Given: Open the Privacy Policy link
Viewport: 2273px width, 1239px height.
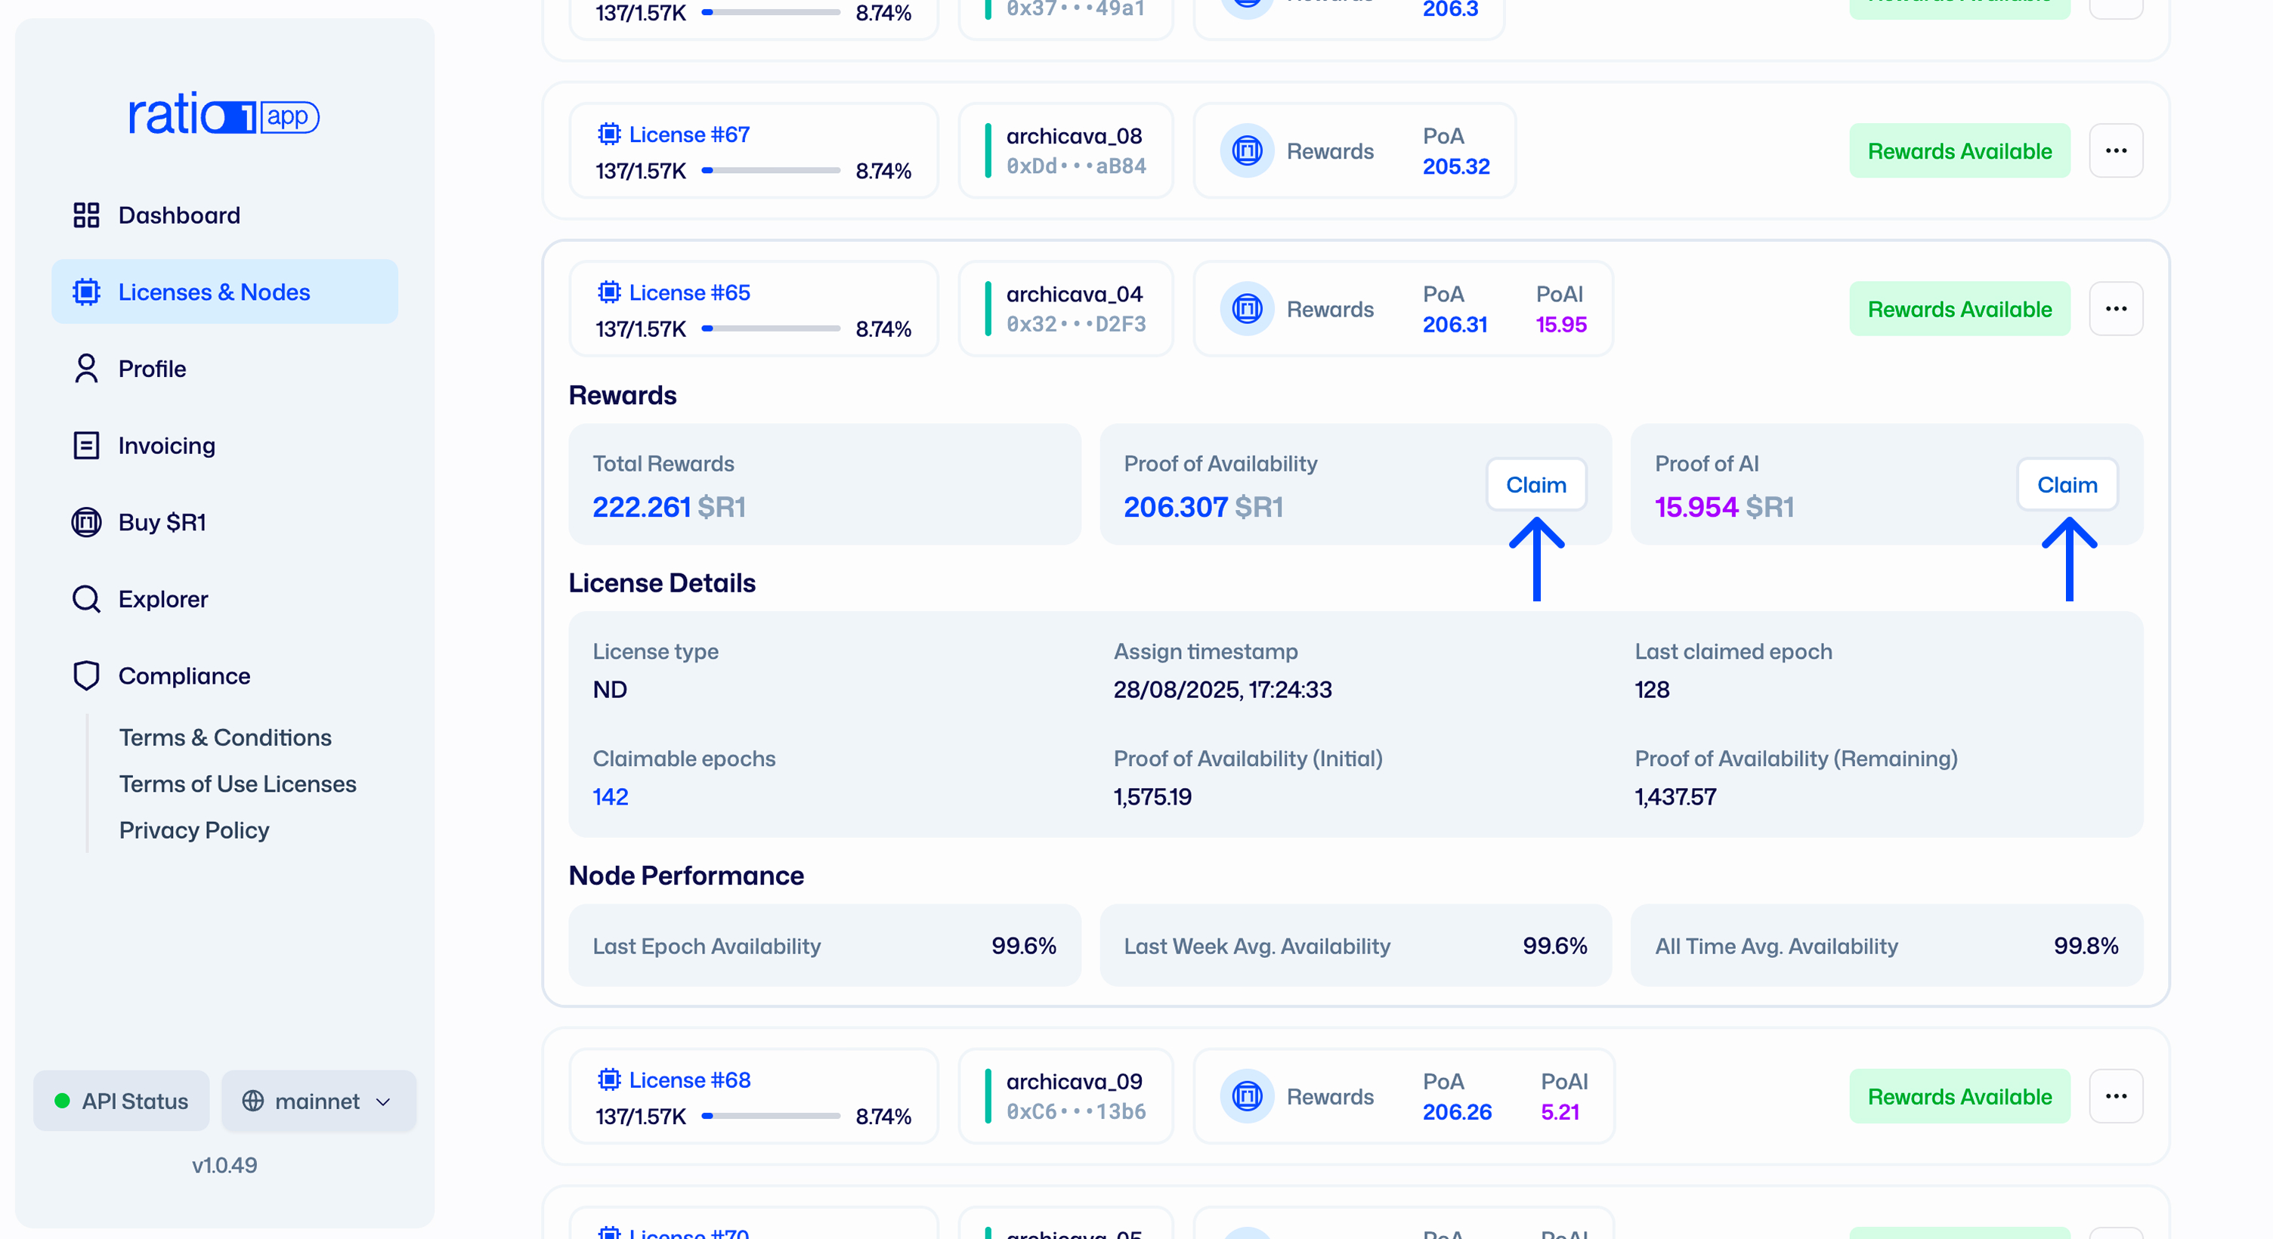Looking at the screenshot, I should click(194, 830).
